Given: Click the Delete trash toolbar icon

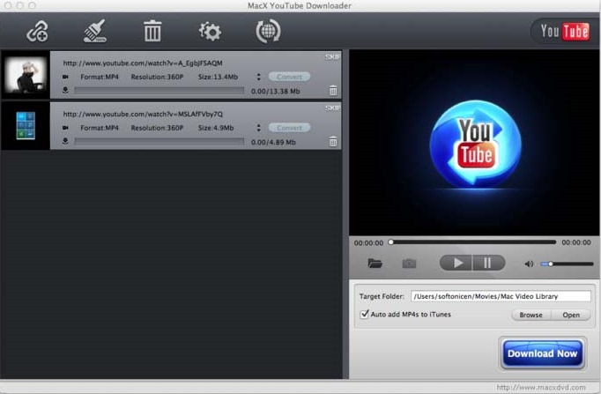Looking at the screenshot, I should coord(152,31).
